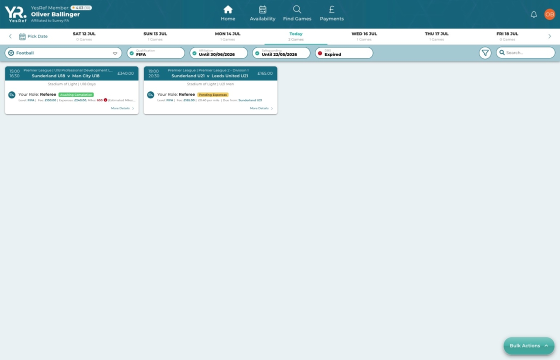
Task: Click the football icon in sport selector
Action: coord(11,53)
